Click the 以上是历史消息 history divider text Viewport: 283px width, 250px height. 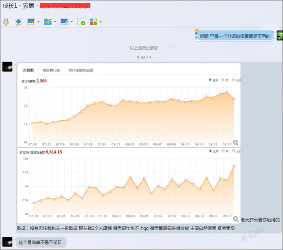pos(144,48)
